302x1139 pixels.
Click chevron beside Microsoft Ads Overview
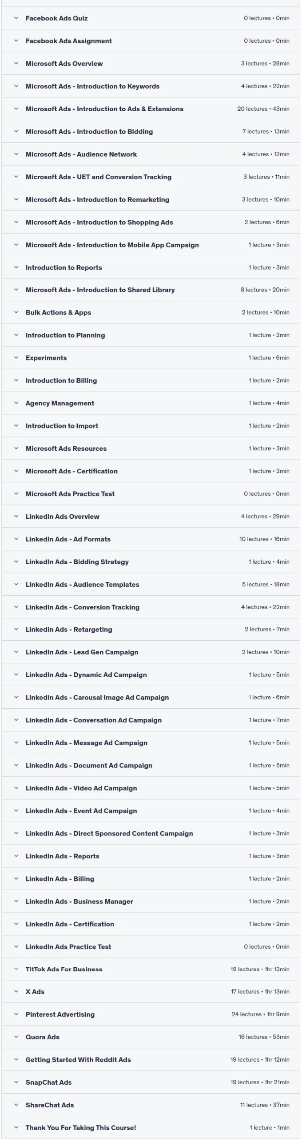point(16,64)
